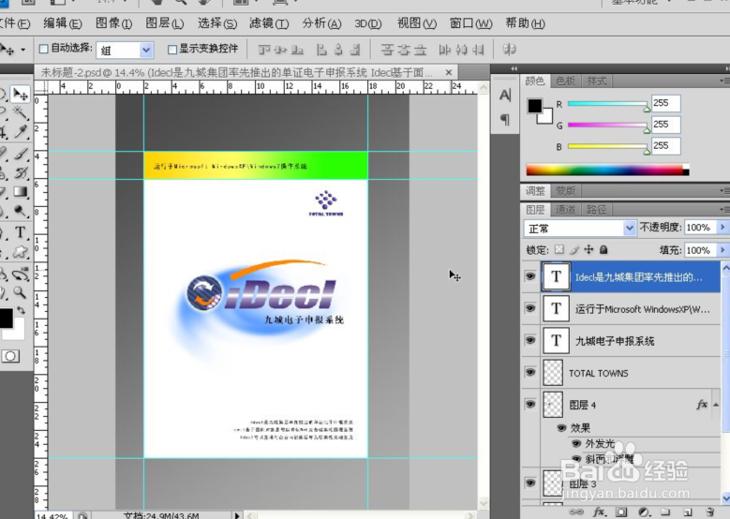Image resolution: width=730 pixels, height=519 pixels.
Task: Switch to the 色板 tab
Action: (x=565, y=81)
